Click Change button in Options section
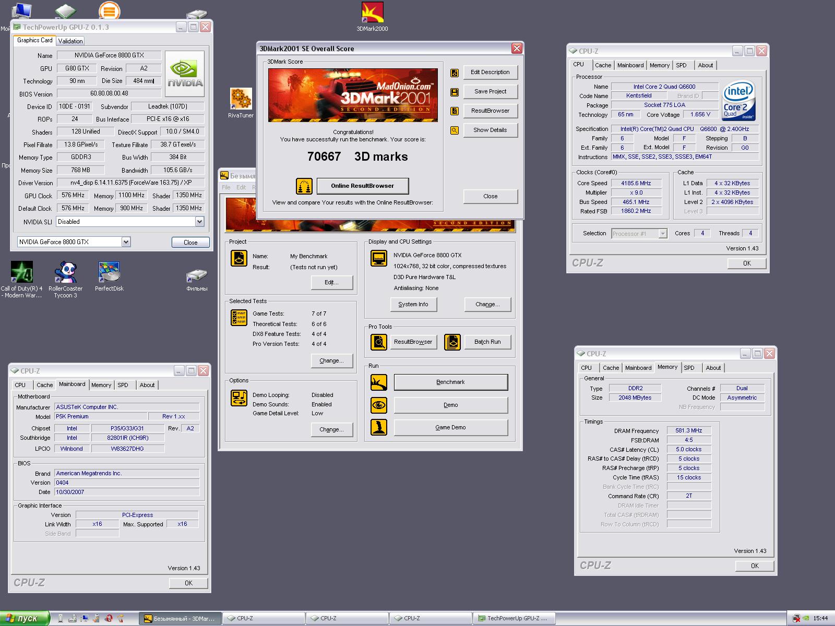Image resolution: width=835 pixels, height=626 pixels. (332, 430)
